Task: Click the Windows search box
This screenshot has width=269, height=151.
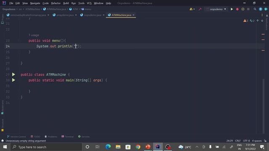Action: click(x=46, y=147)
